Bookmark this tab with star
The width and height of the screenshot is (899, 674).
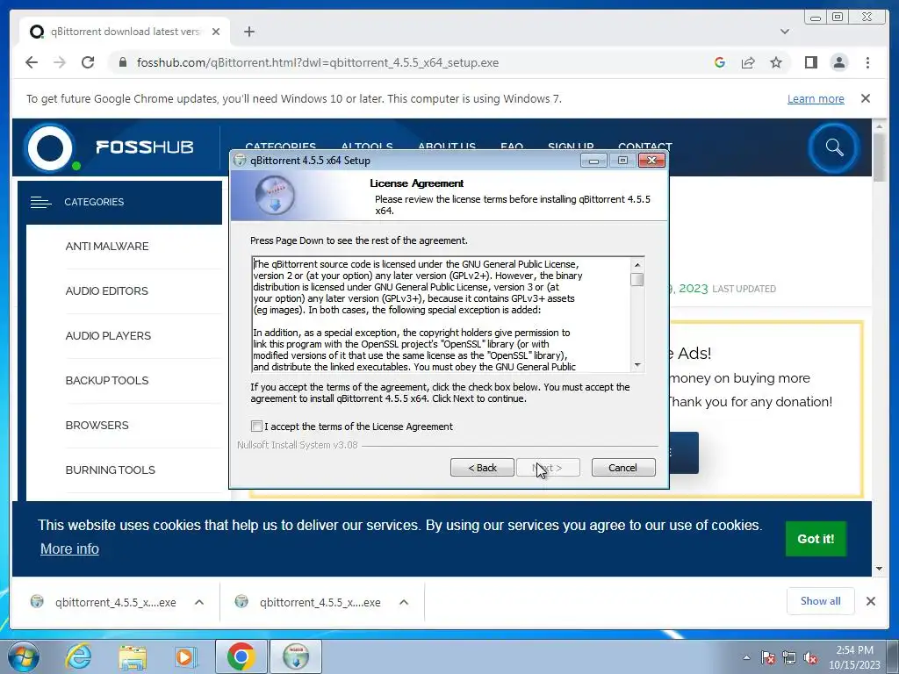pos(776,62)
